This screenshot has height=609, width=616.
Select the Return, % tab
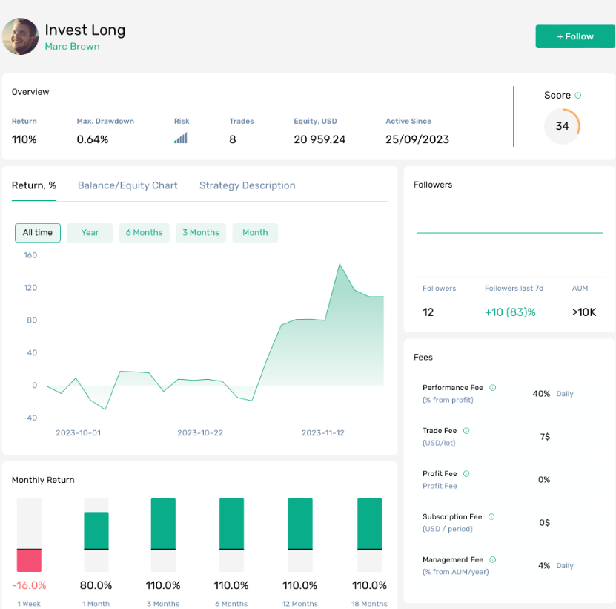pyautogui.click(x=33, y=185)
